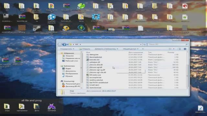Sort files by Type column header
The width and height of the screenshot is (207, 116).
click(x=150, y=52)
